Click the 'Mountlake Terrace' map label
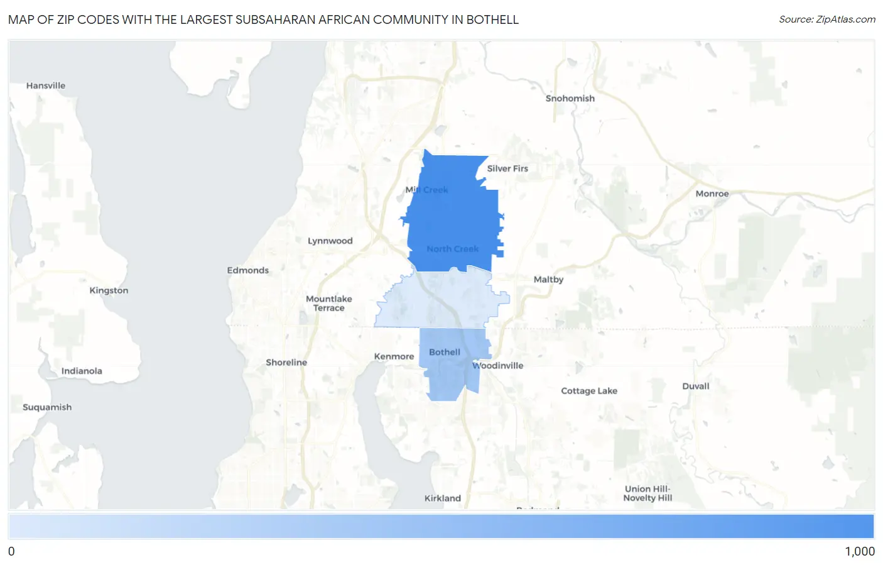 point(328,304)
